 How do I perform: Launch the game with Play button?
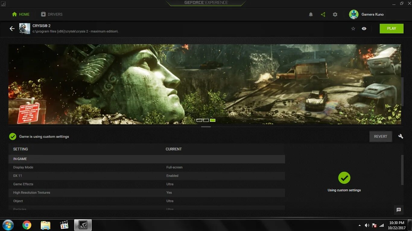tap(391, 29)
